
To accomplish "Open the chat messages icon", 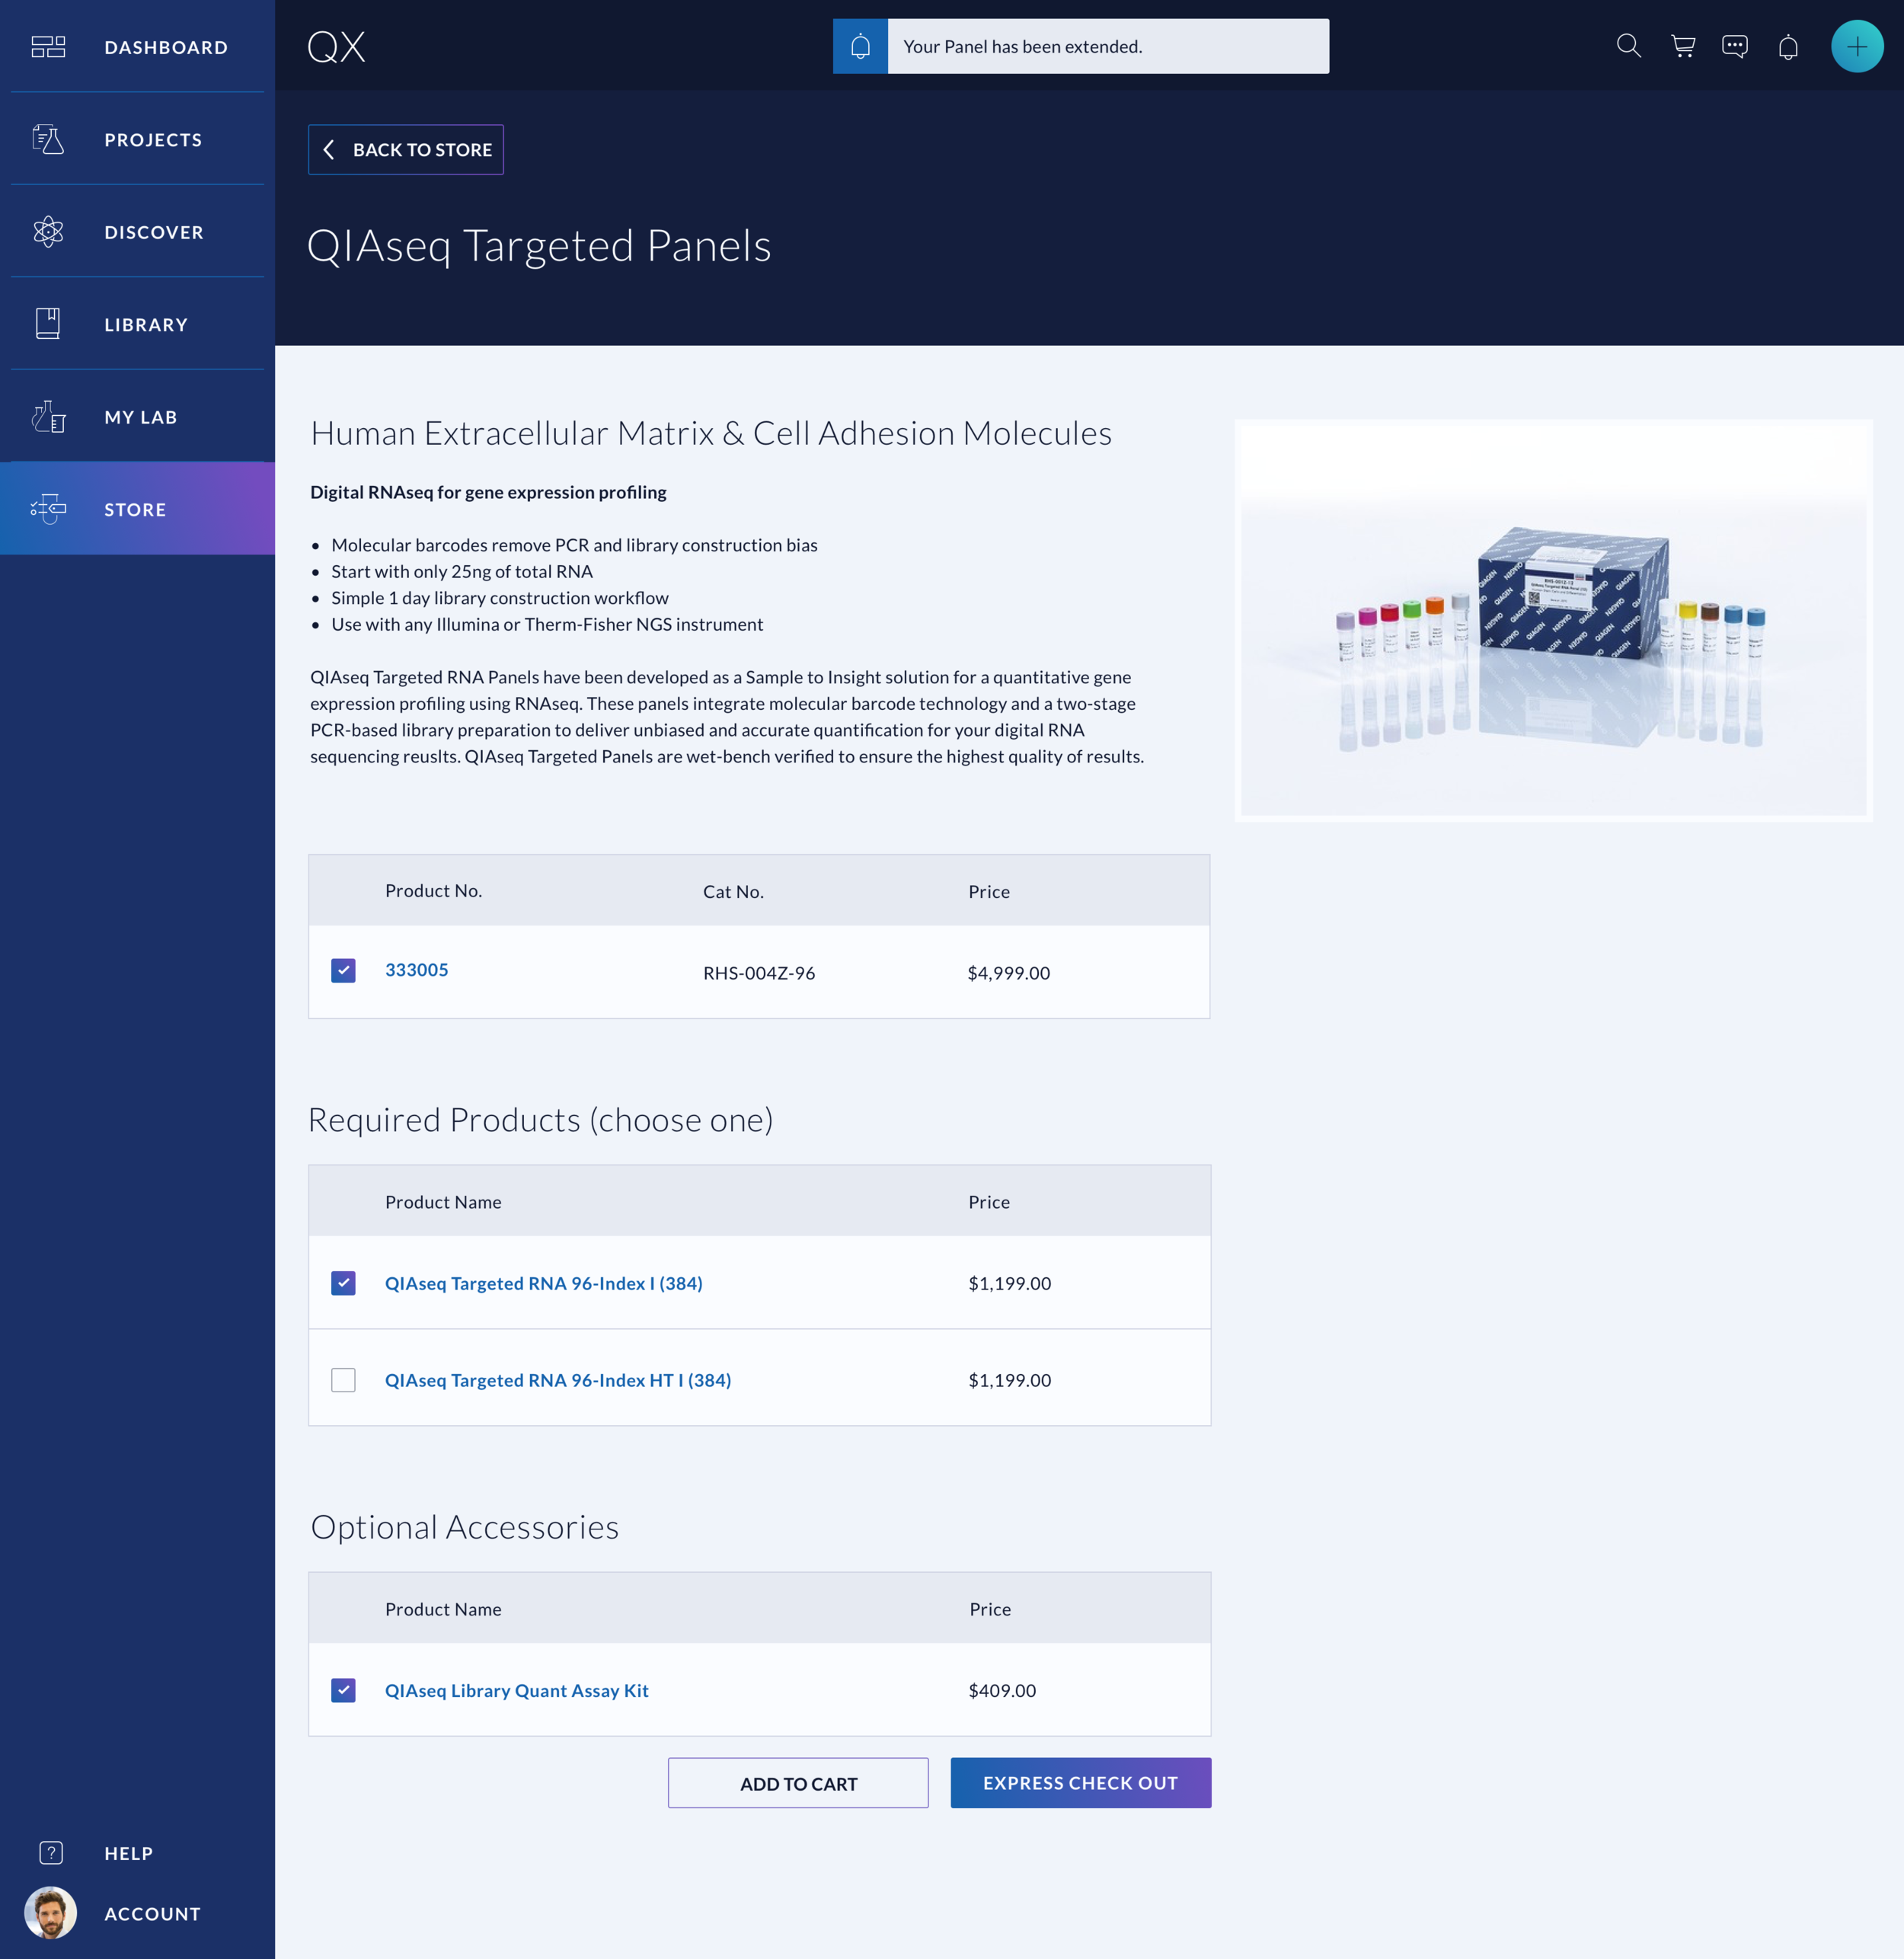I will pyautogui.click(x=1735, y=46).
